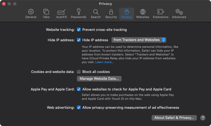The width and height of the screenshot is (211, 126).
Task: Click the 'Safari allows you to make purchases' description
Action: click(x=128, y=97)
